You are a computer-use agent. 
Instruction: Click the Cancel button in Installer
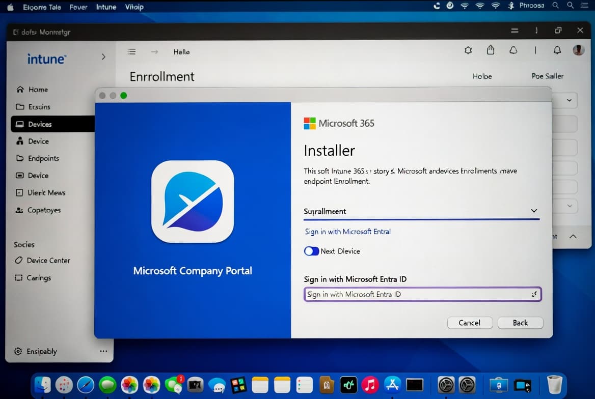point(470,323)
